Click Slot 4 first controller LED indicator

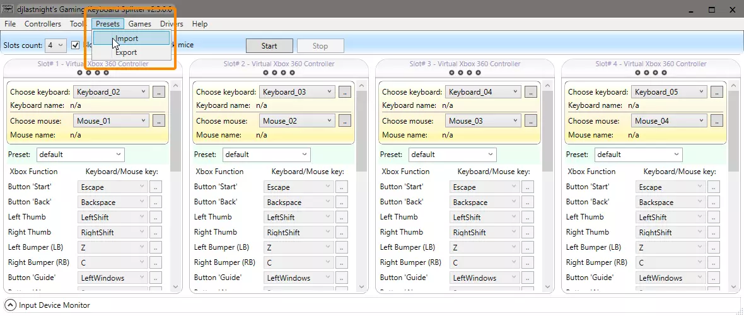pos(637,73)
